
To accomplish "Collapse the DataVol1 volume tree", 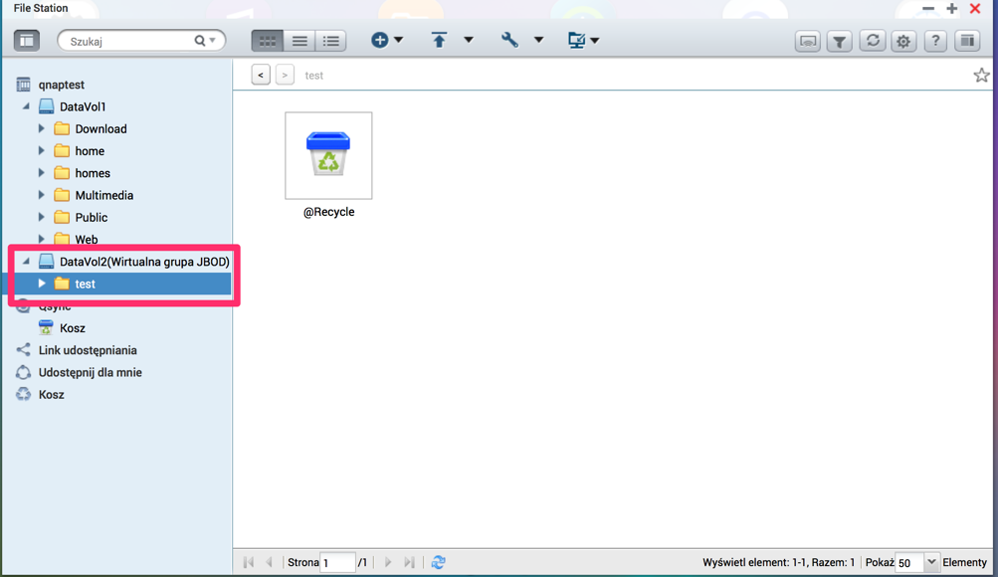I will tap(27, 106).
